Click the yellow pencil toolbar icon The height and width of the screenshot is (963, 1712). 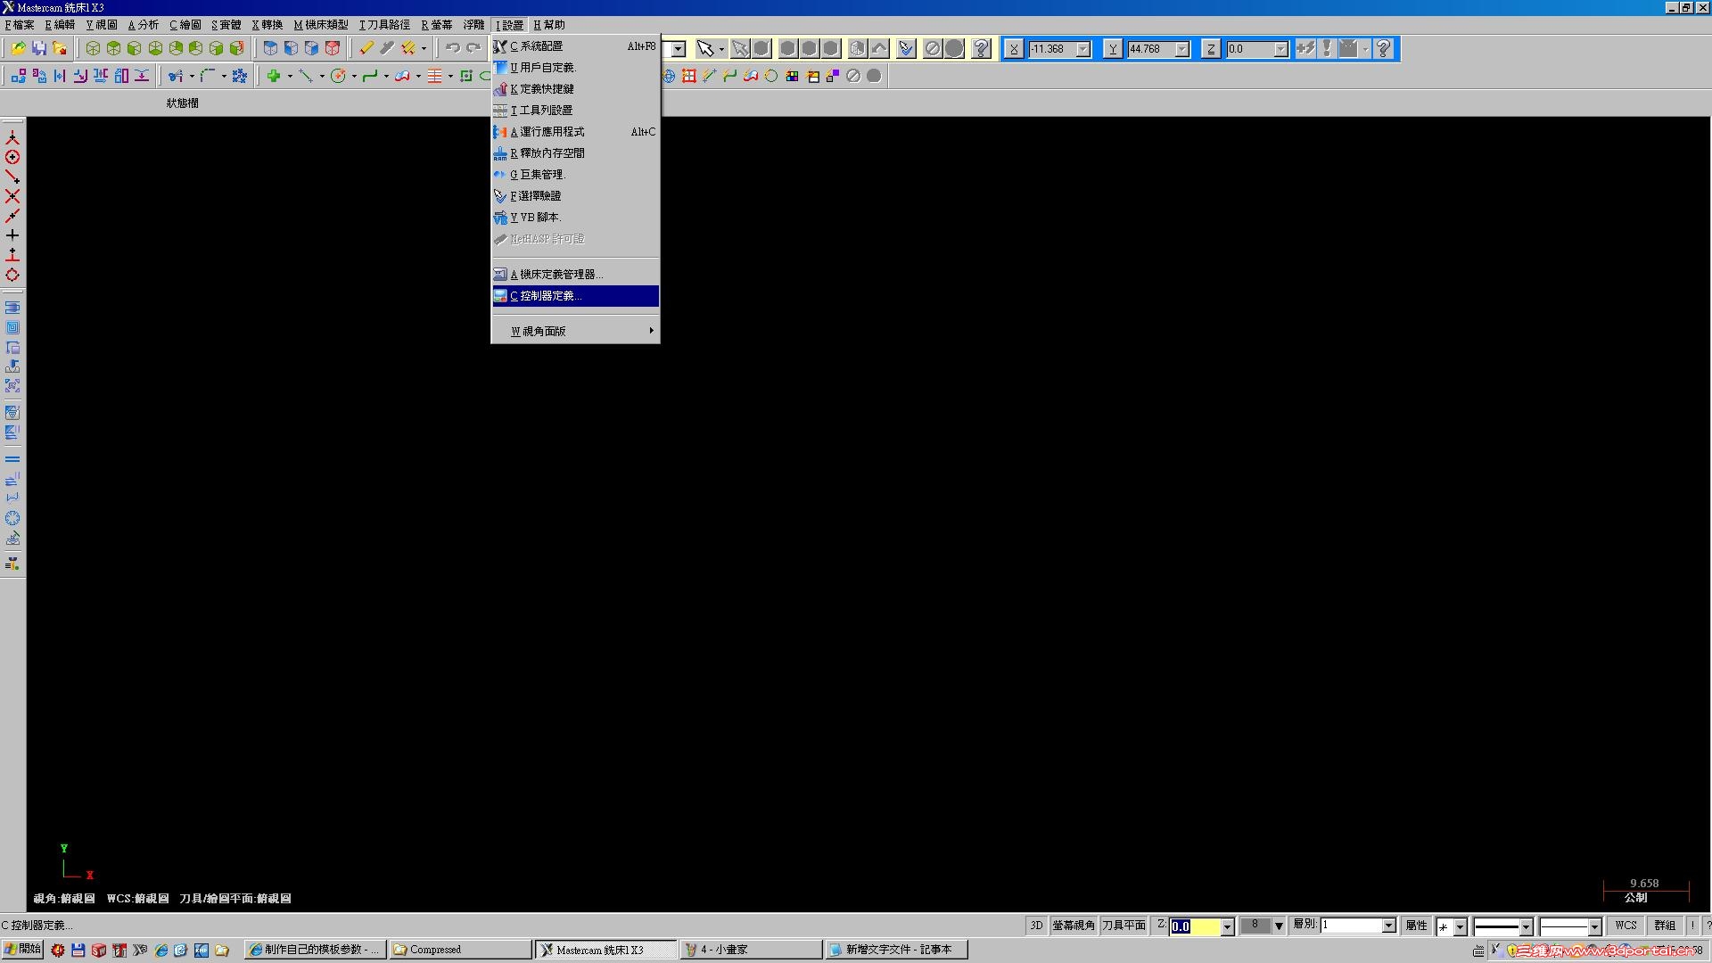(x=366, y=48)
